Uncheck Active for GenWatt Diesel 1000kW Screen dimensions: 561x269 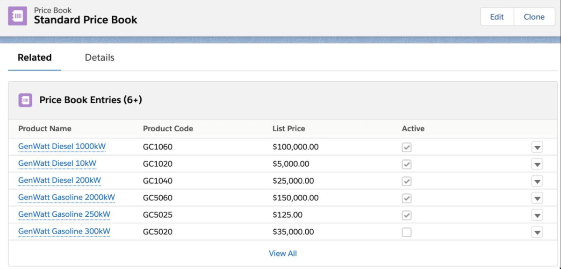406,147
